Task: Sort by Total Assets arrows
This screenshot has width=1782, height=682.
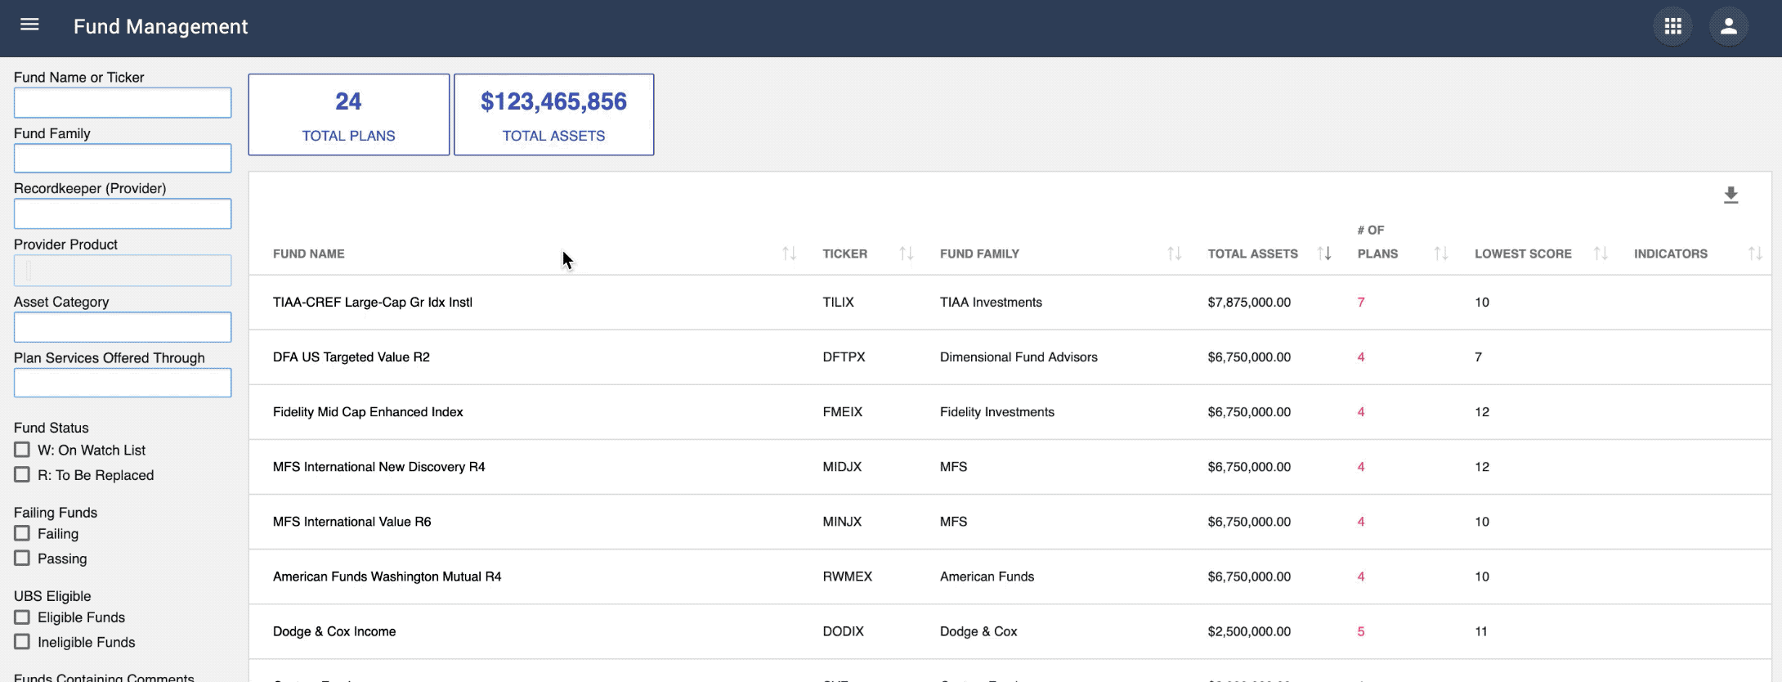Action: [x=1324, y=254]
